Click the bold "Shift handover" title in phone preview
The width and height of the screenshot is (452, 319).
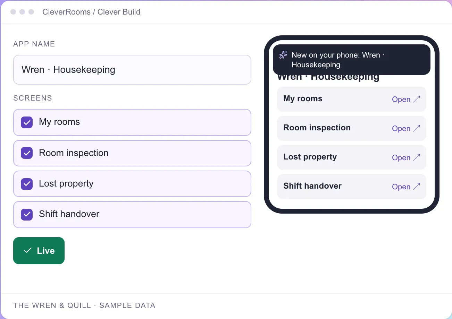tap(312, 186)
